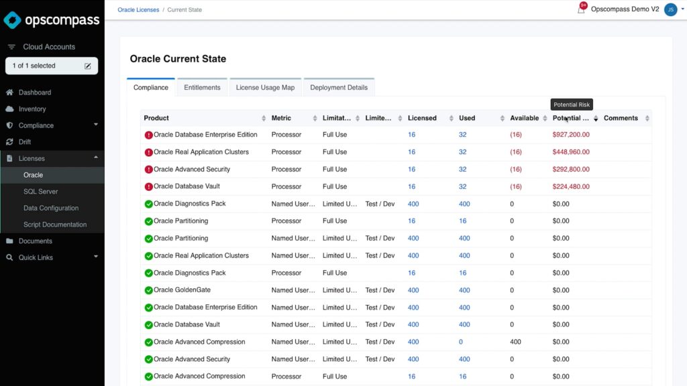687x386 pixels.
Task: Sort by the Used column arrows
Action: tap(503, 118)
